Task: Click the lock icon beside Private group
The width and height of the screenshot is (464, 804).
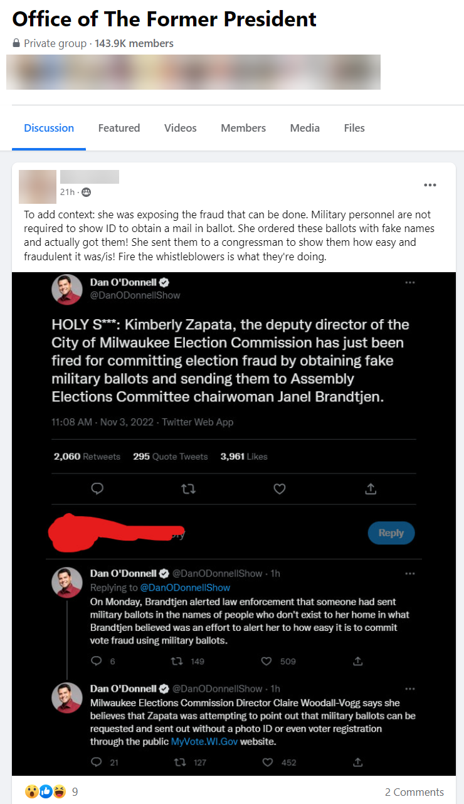Action: point(15,43)
